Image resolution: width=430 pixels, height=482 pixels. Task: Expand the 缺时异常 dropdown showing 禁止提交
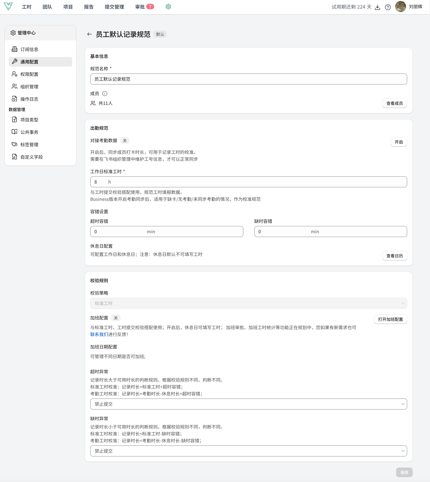(x=248, y=451)
